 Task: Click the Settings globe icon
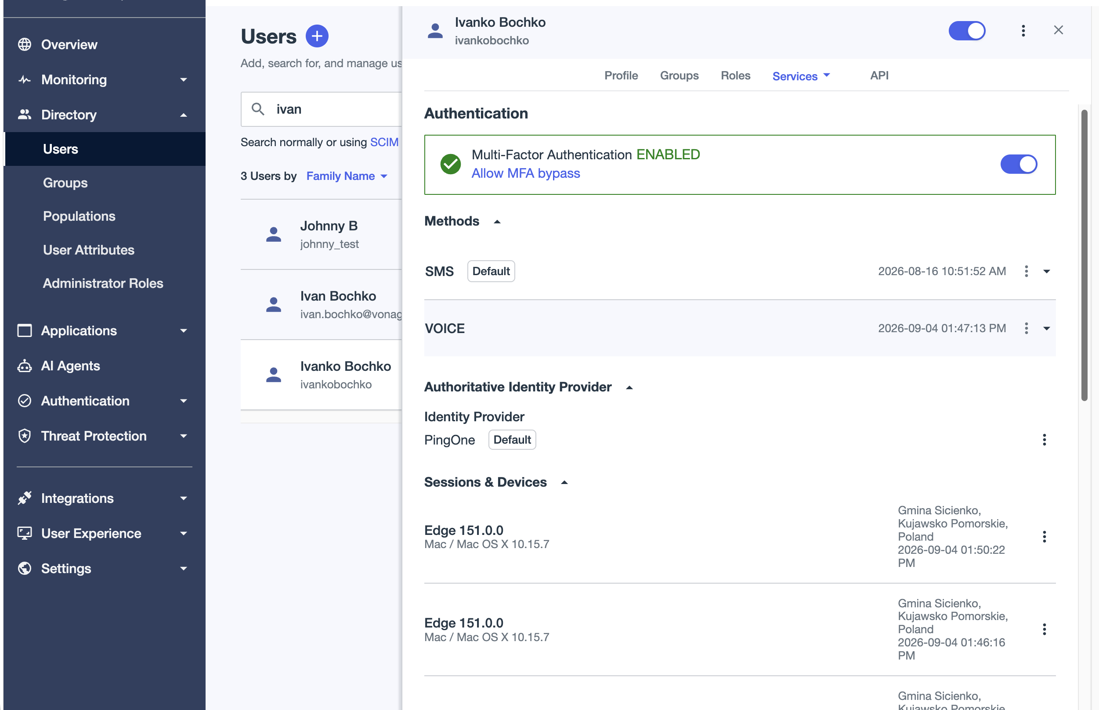coord(25,568)
